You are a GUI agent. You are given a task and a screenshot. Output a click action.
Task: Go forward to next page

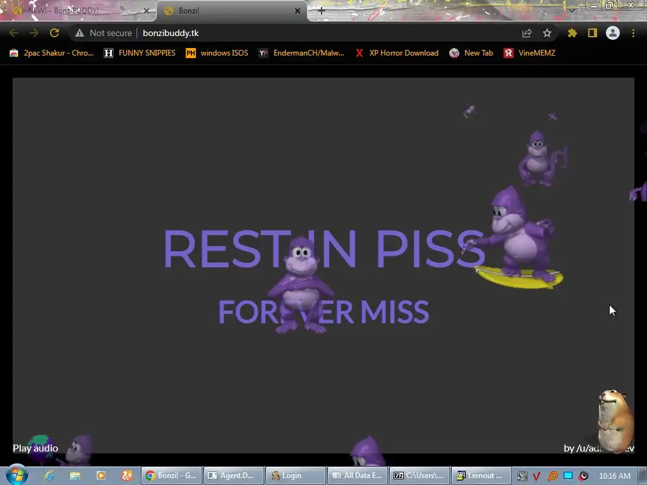[34, 33]
